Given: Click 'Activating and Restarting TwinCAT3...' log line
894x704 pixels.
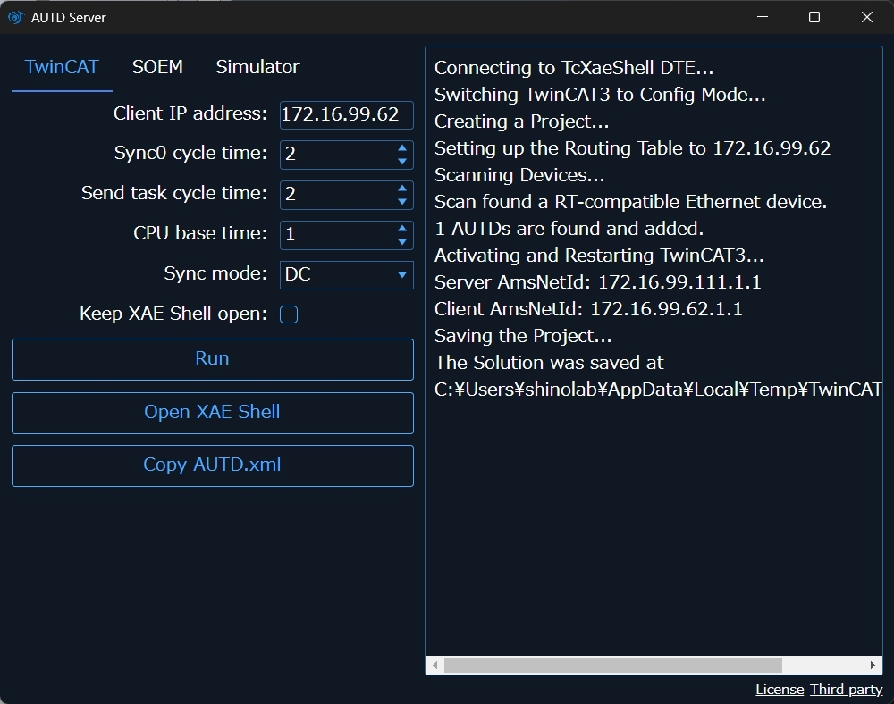Looking at the screenshot, I should [x=599, y=256].
